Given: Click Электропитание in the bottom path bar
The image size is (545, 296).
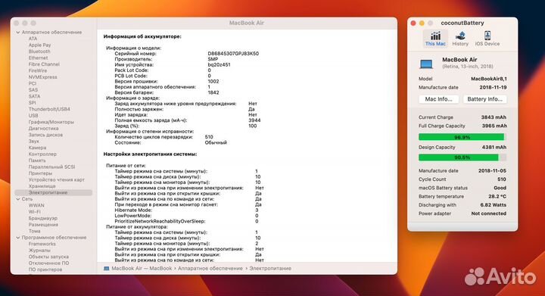Looking at the screenshot, I should (270, 269).
